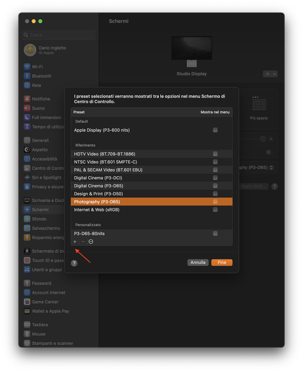
Task: Click Studio Display monitor thumbnail
Action: (191, 51)
